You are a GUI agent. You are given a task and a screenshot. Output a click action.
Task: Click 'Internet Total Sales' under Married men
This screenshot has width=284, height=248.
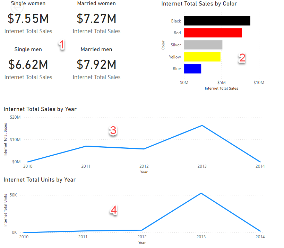tap(96, 77)
